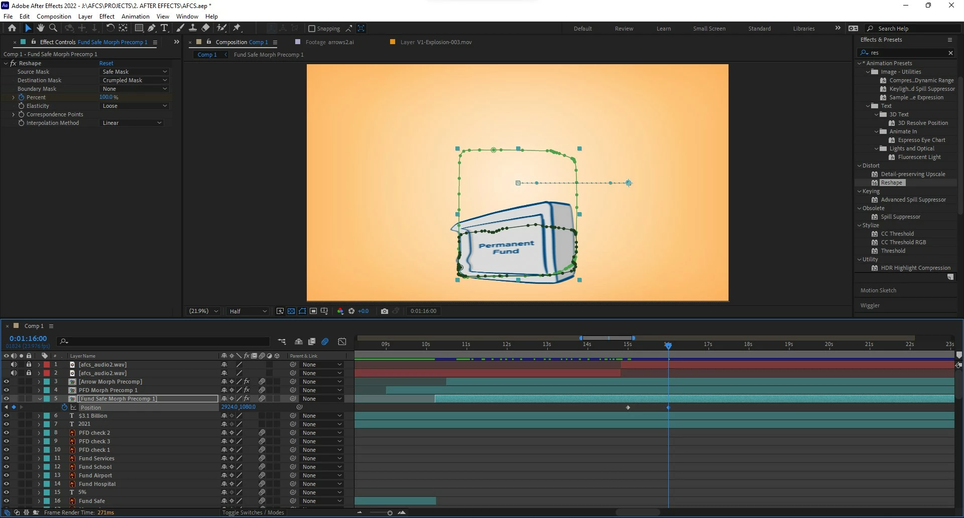Viewport: 964px width, 518px height.
Task: Hide the Fund Hospital layer
Action: click(7, 484)
